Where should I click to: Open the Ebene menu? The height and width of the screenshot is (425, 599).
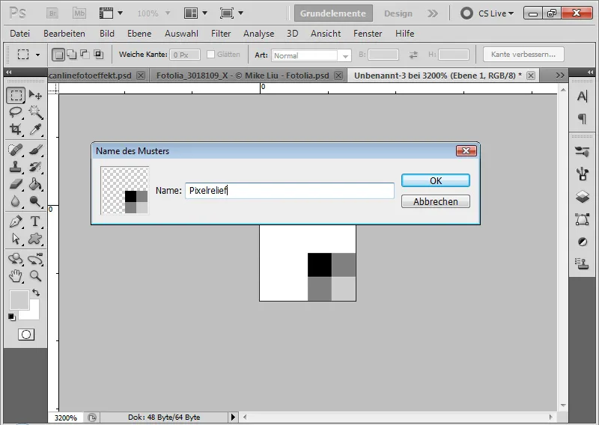(x=139, y=34)
